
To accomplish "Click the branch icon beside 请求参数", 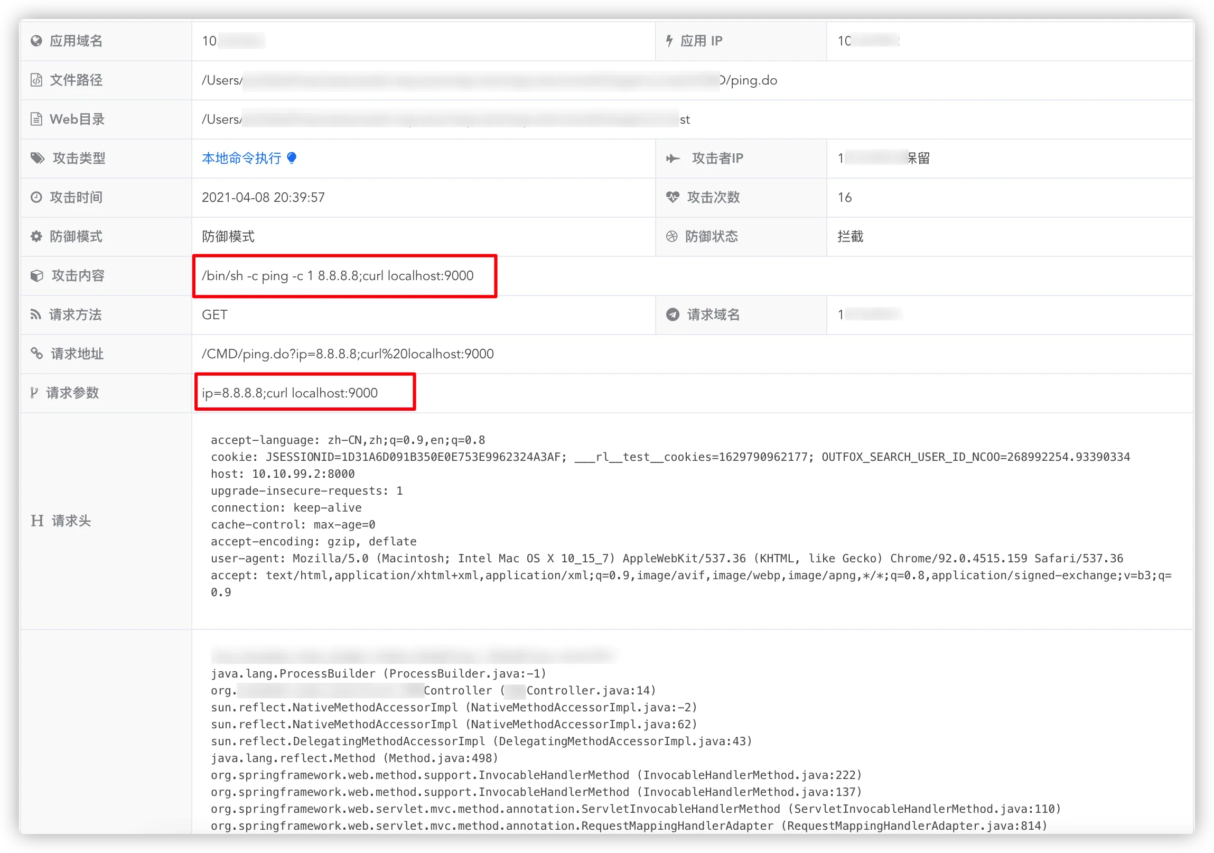I will point(34,392).
